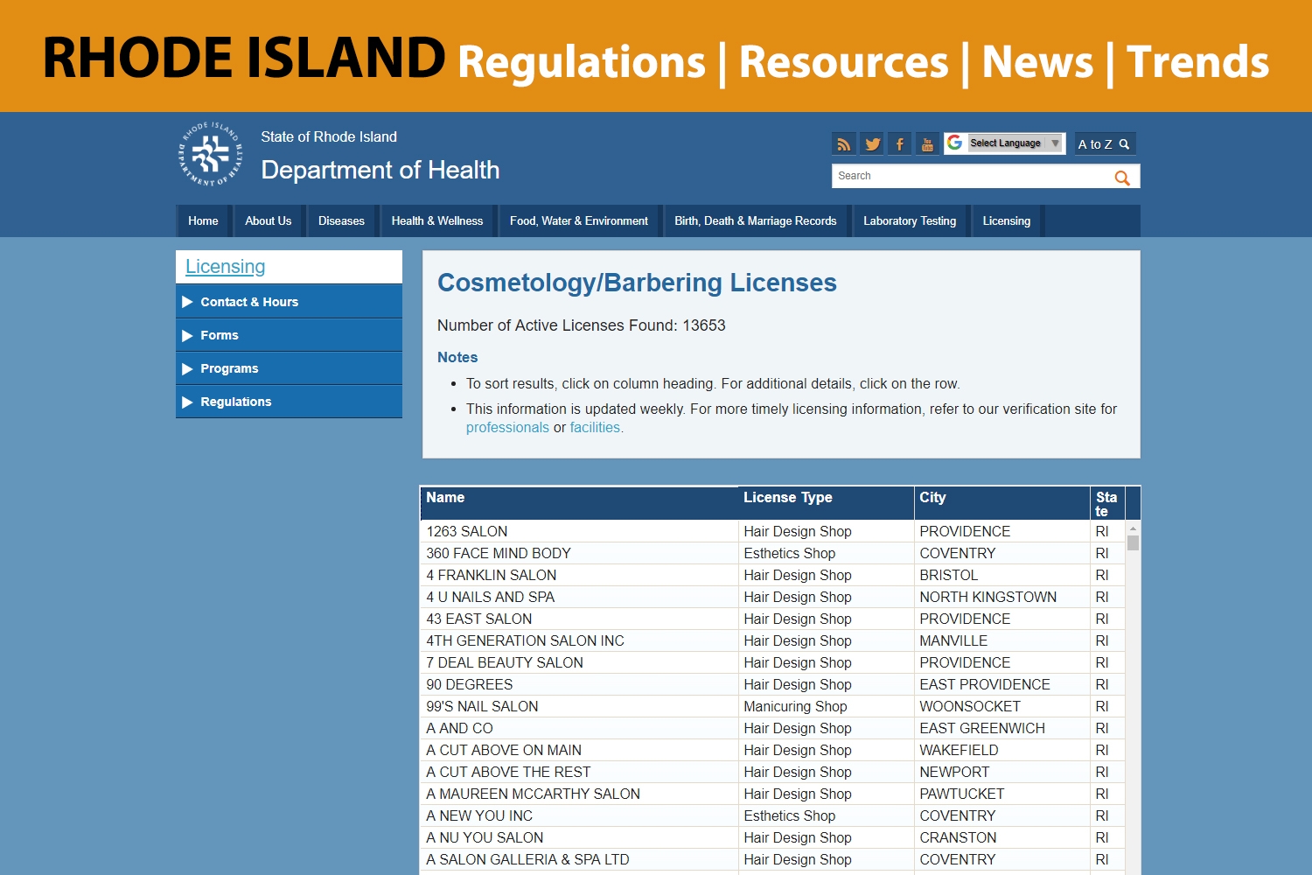
Task: Follow the facilities verification link
Action: point(595,428)
